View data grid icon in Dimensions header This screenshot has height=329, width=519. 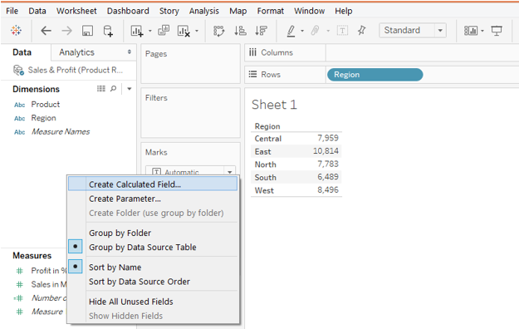coord(101,89)
